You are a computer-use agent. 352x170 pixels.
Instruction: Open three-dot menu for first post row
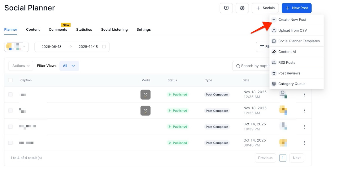click(x=304, y=95)
